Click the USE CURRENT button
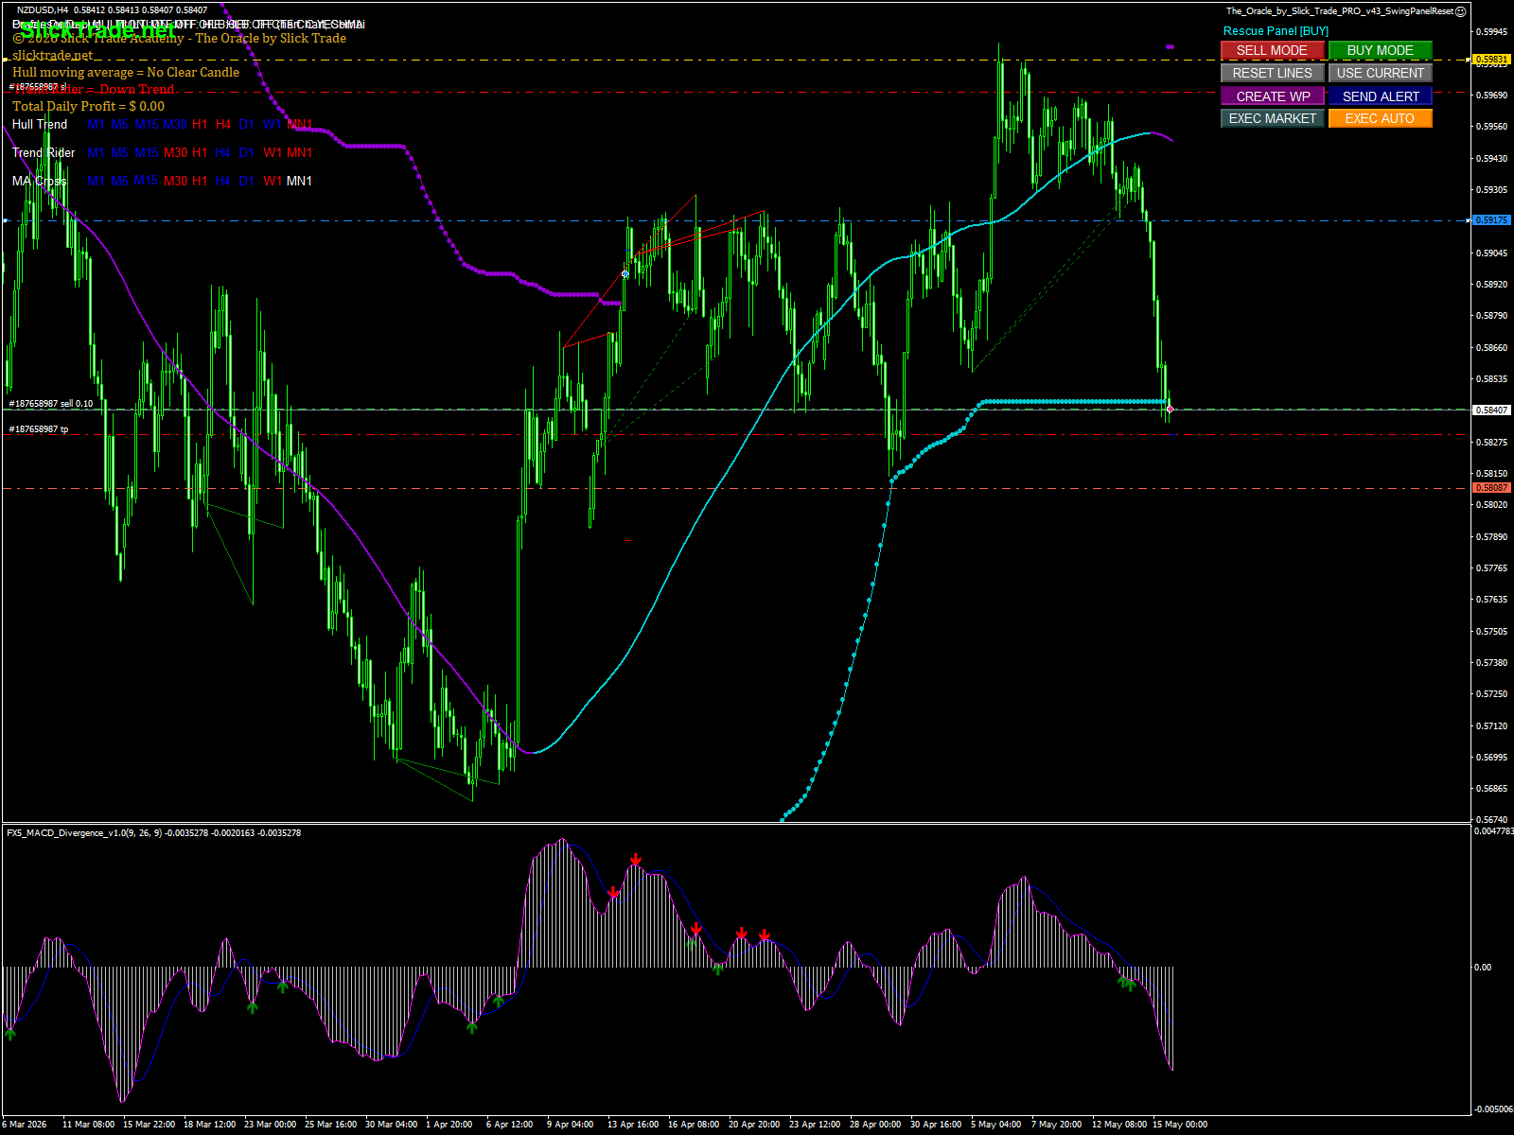This screenshot has width=1514, height=1135. 1380,73
